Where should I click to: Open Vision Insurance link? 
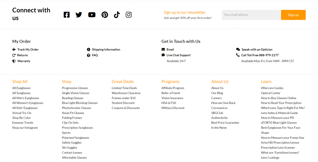pyautogui.click(x=172, y=98)
